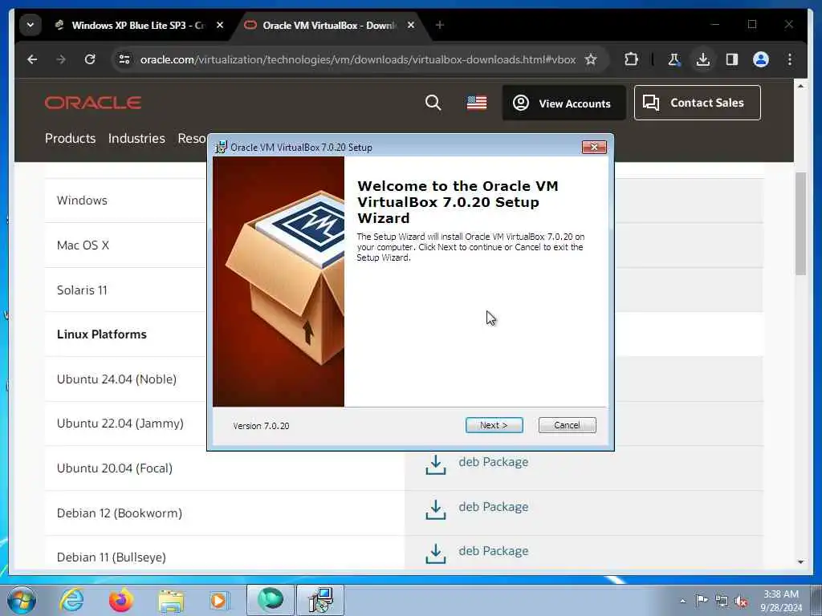Image resolution: width=822 pixels, height=616 pixels.
Task: Click download icon for Debian 11
Action: click(436, 554)
